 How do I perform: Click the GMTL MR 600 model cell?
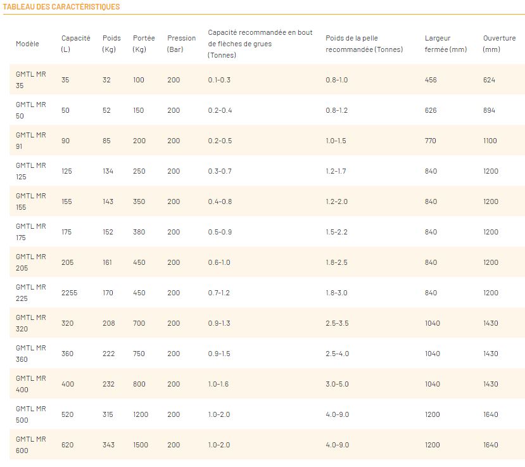click(30, 445)
